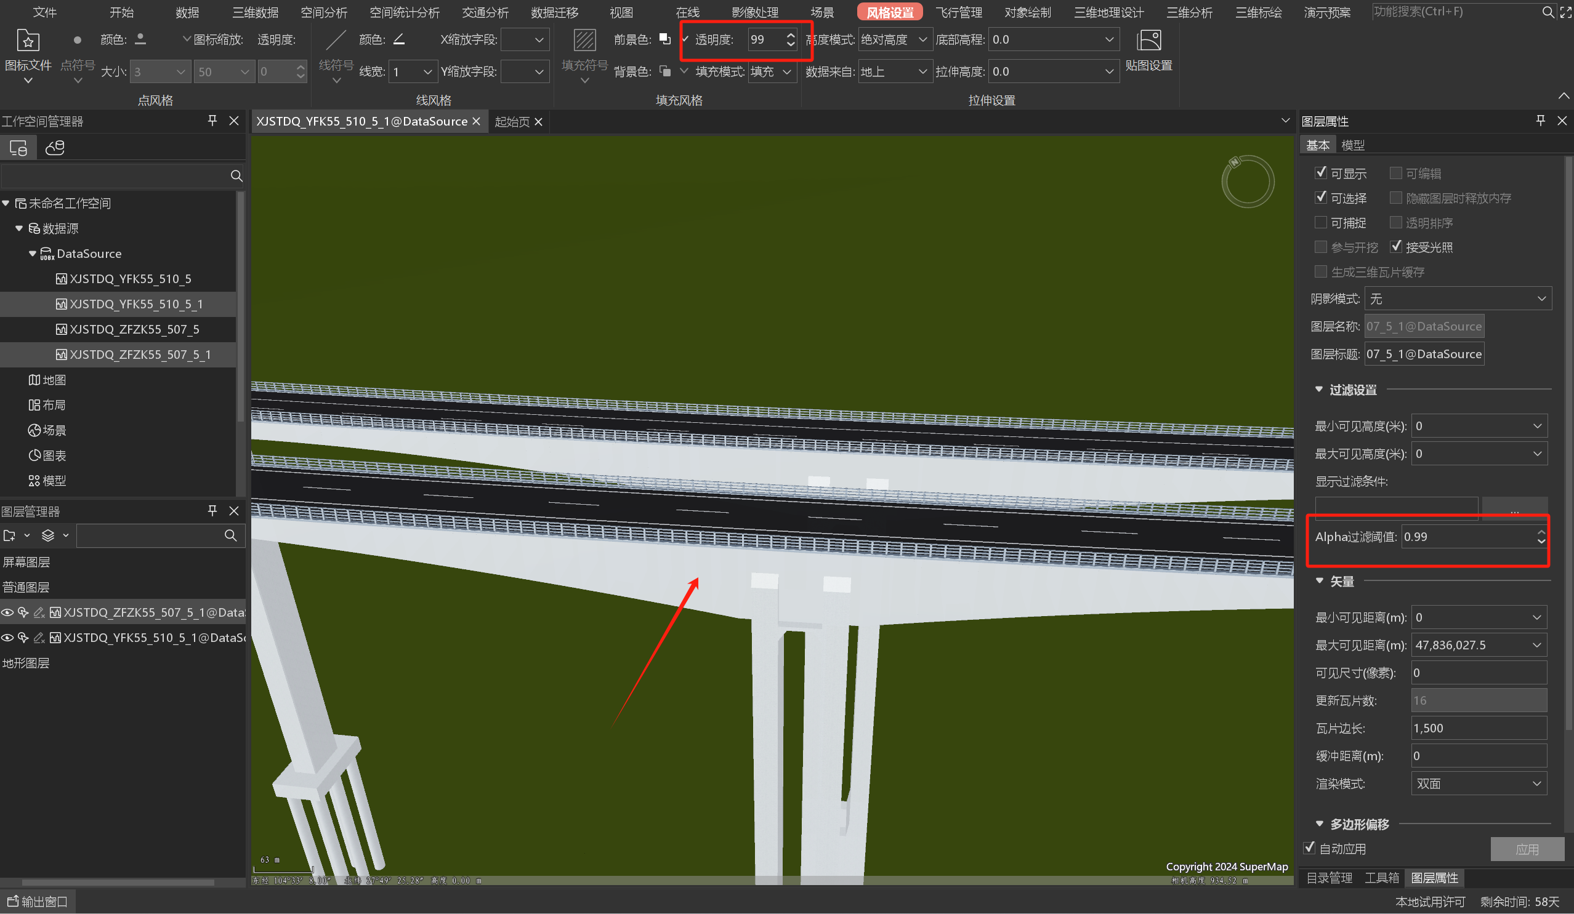
Task: Open the 文件 menu
Action: [44, 12]
